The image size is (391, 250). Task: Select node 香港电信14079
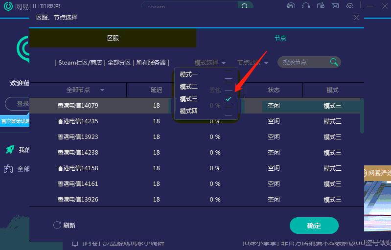click(78, 106)
